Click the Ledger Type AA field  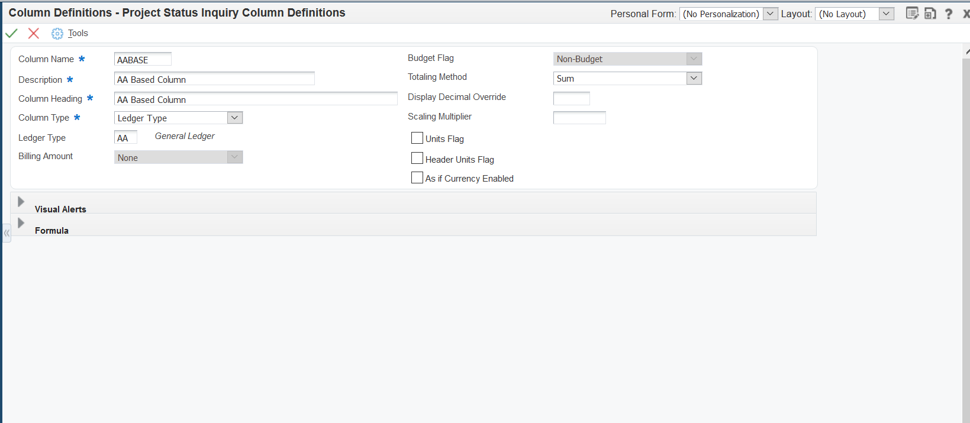pos(125,137)
